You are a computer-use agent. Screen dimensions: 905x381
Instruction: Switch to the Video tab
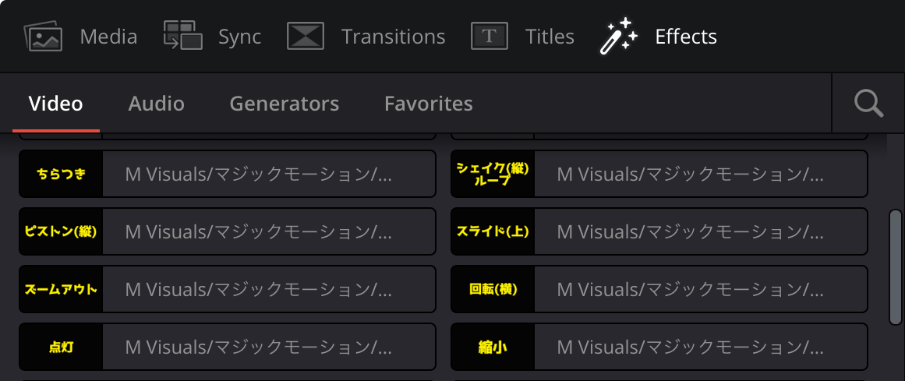click(55, 104)
